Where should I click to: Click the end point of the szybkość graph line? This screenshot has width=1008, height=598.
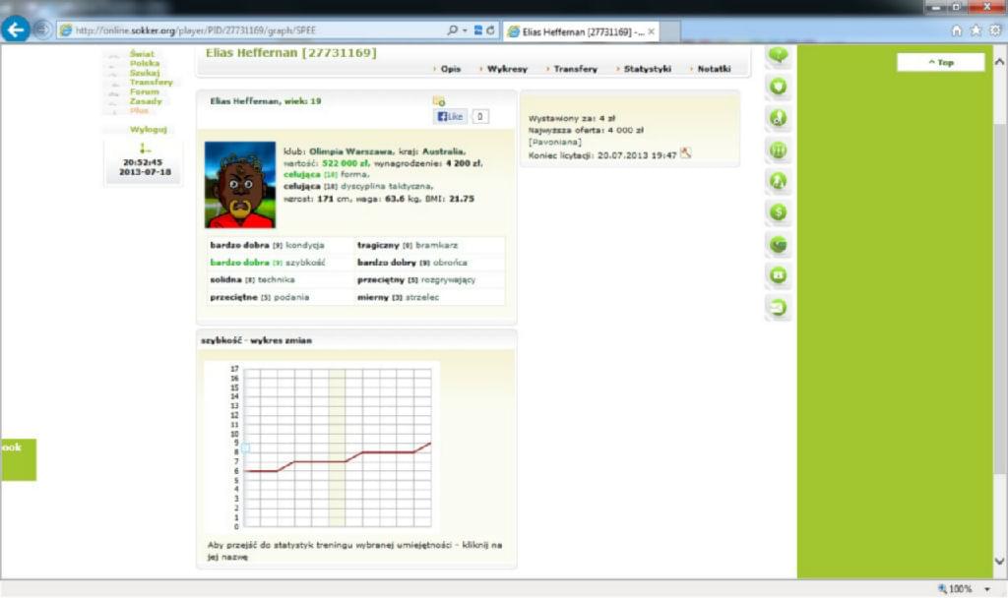[x=430, y=444]
